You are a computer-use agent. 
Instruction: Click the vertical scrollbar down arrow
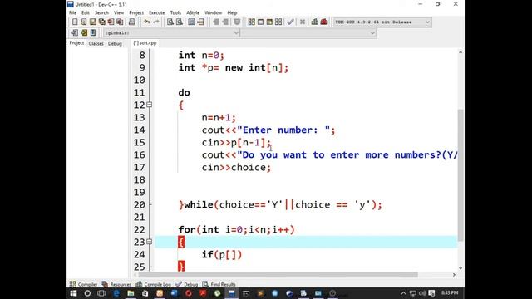(461, 267)
